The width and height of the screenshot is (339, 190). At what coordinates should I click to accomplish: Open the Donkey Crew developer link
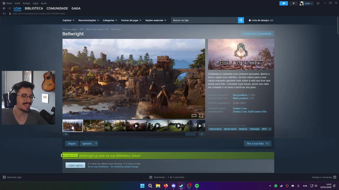[x=240, y=108]
